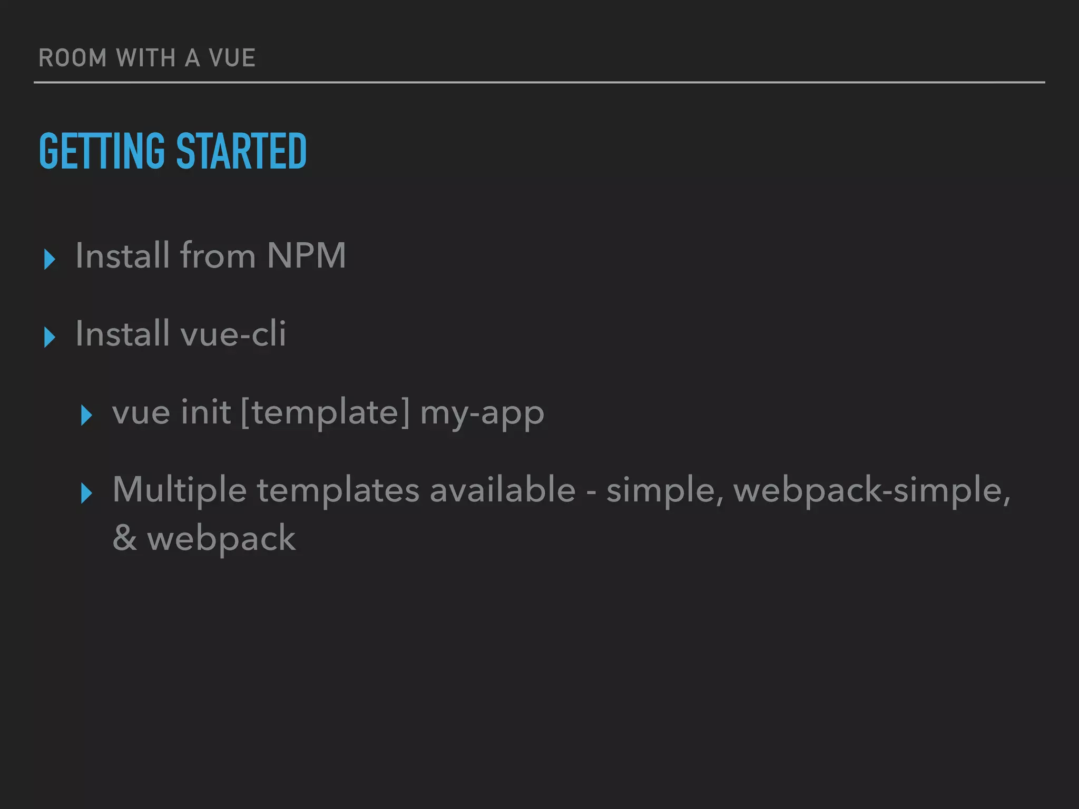Click the word vue-cli
The image size is (1079, 809).
coord(233,334)
